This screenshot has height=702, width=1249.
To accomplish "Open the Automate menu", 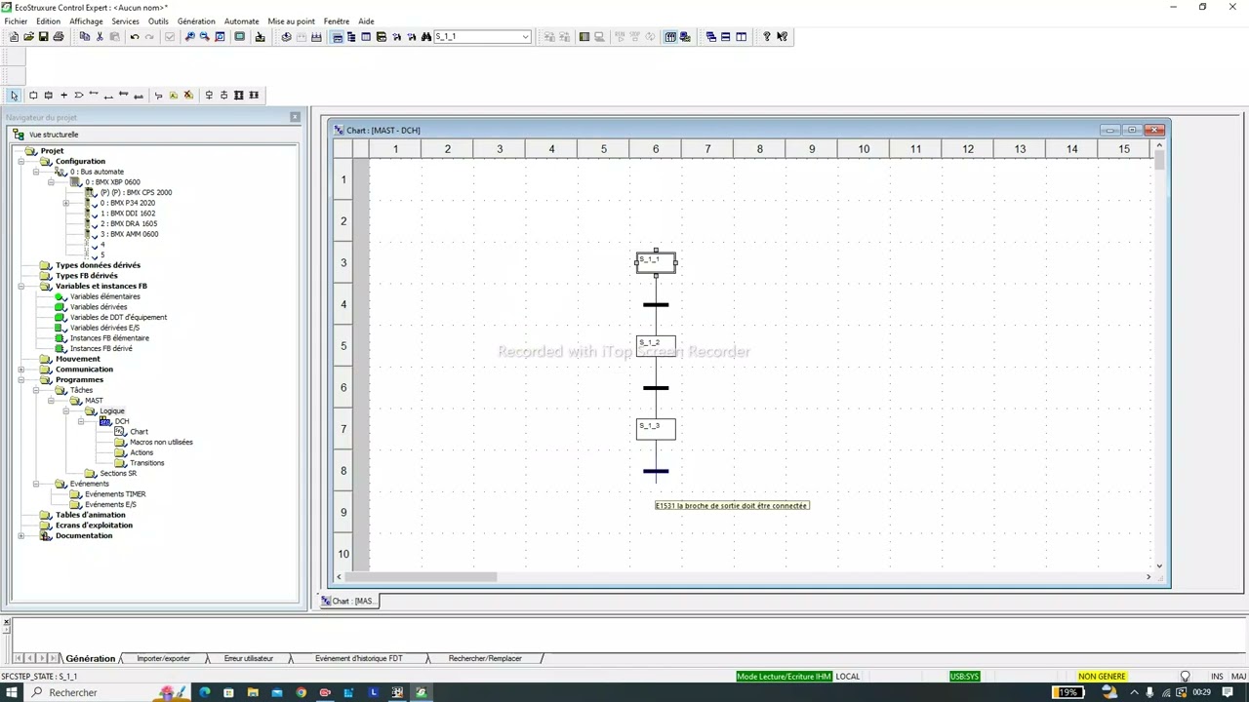I will click(x=241, y=20).
